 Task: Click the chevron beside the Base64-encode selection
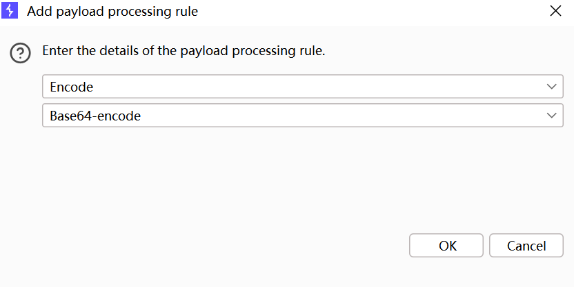point(551,116)
